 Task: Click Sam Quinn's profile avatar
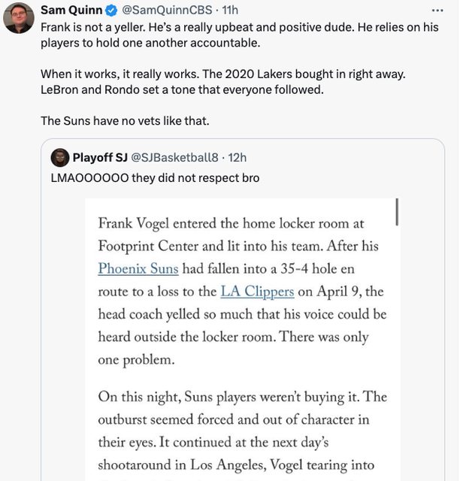click(19, 17)
